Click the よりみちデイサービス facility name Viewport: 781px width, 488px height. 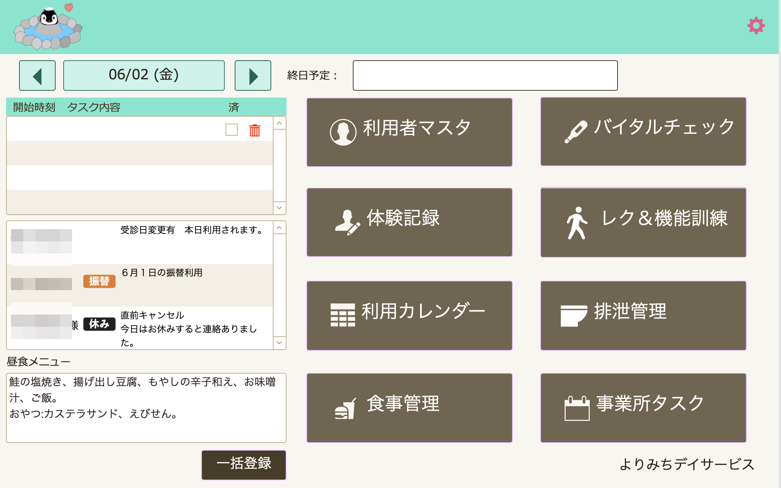point(687,464)
